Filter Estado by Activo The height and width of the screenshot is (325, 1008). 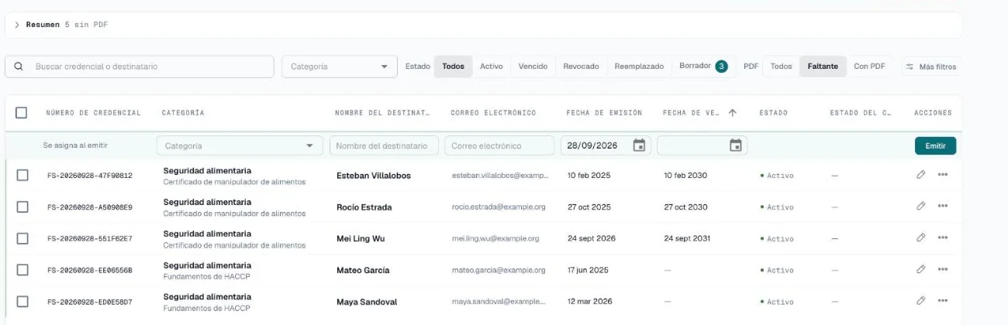[x=492, y=67]
